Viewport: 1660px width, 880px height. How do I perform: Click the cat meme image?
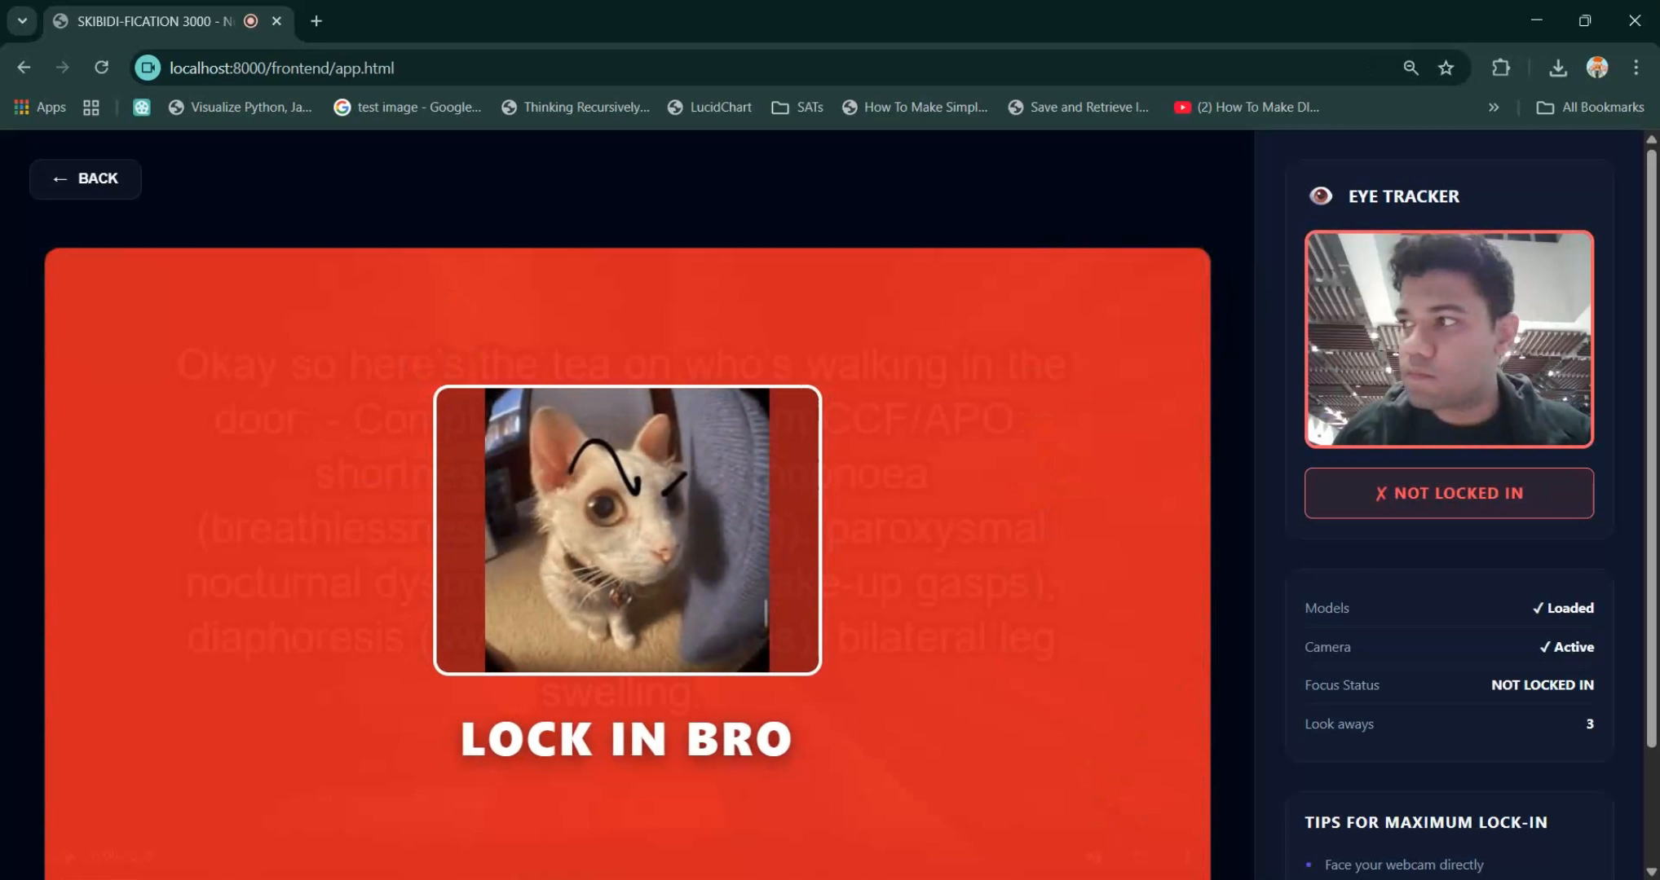pyautogui.click(x=627, y=530)
